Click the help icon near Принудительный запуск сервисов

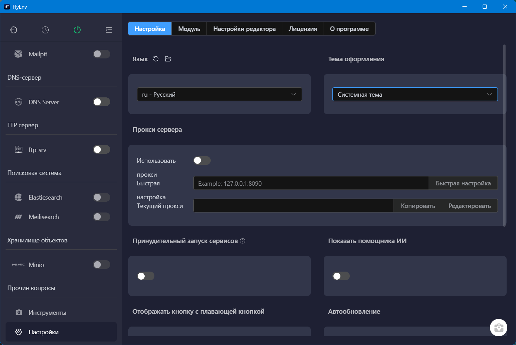coord(243,241)
